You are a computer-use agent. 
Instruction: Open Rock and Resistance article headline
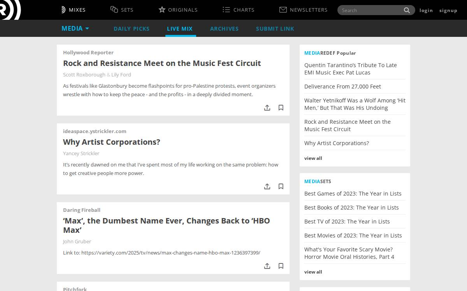[162, 63]
